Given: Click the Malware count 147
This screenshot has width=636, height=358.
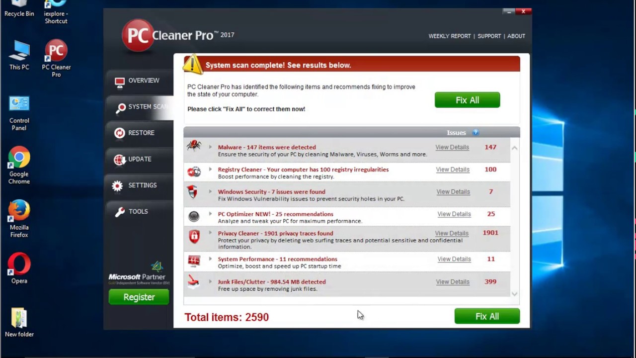Looking at the screenshot, I should [490, 147].
